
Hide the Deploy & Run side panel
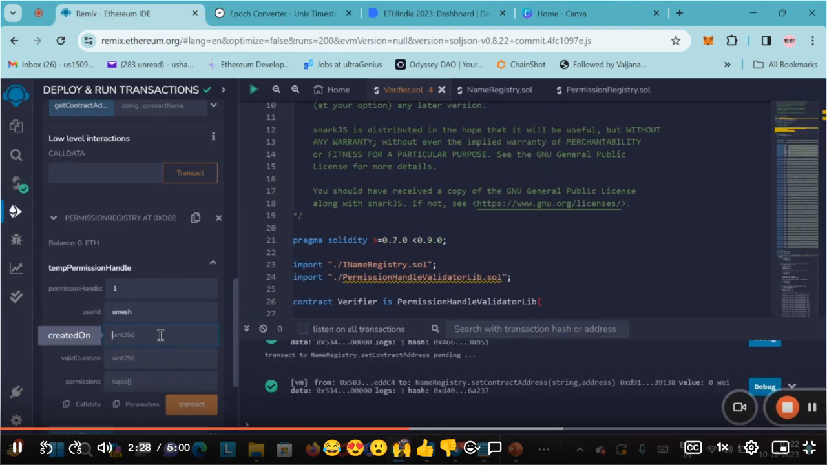pos(224,90)
